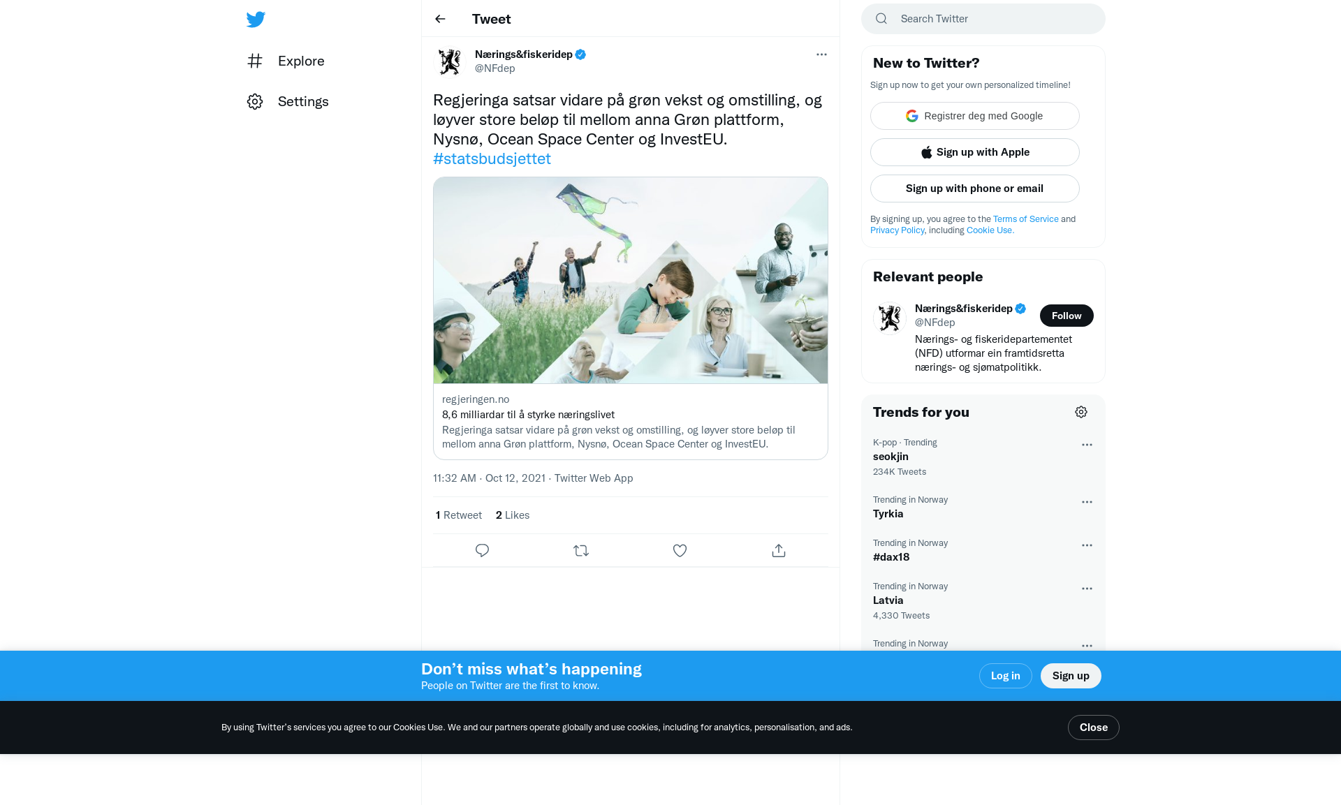Close the cookie notice banner
Image resolution: width=1341 pixels, height=805 pixels.
(x=1094, y=728)
